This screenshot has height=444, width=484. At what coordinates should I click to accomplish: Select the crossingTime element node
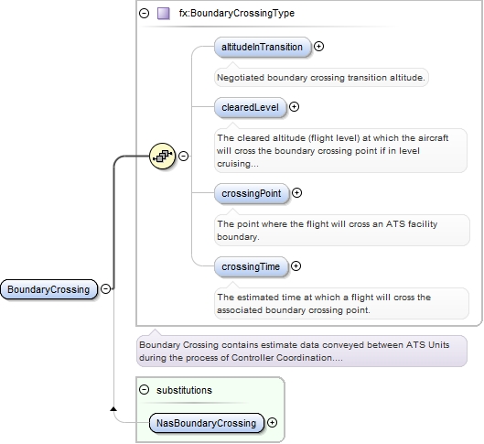[x=251, y=266]
